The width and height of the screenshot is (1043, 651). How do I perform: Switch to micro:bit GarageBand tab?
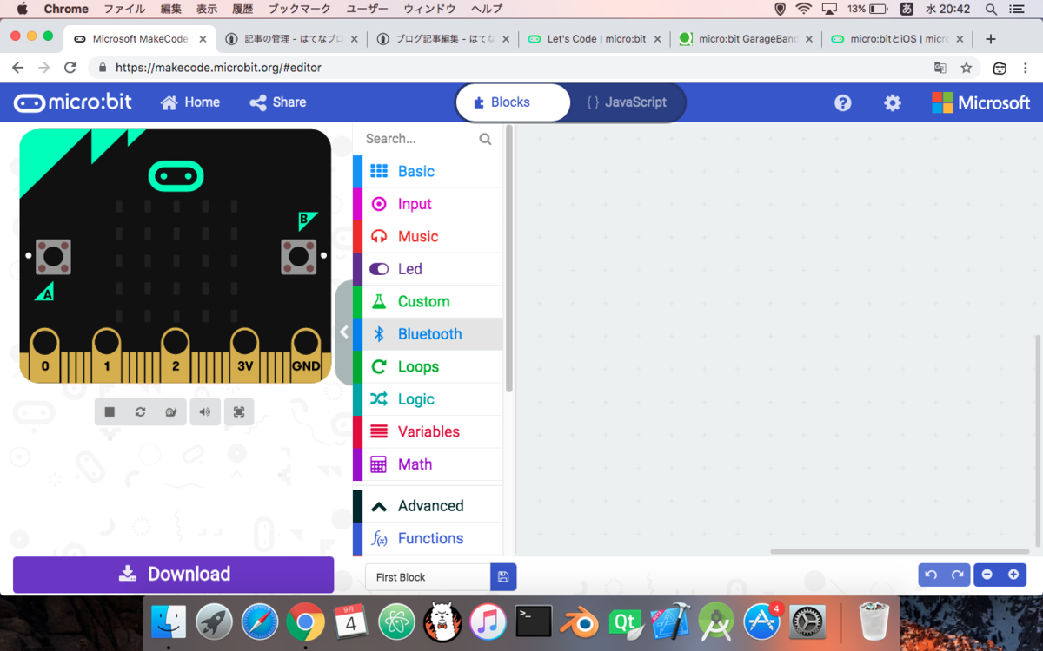[746, 39]
